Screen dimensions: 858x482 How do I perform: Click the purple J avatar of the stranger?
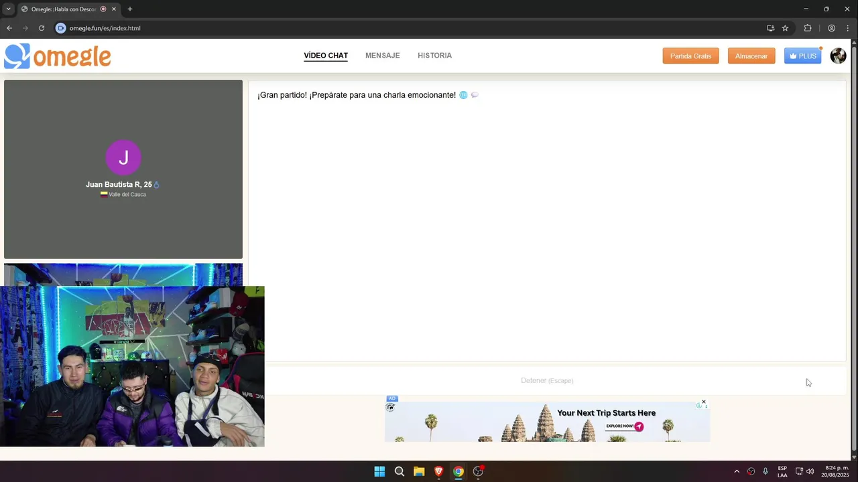pyautogui.click(x=123, y=157)
